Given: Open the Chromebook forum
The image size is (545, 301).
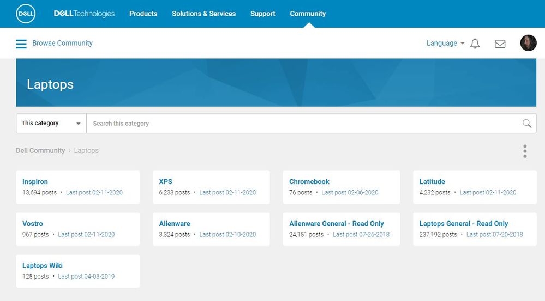Looking at the screenshot, I should pyautogui.click(x=309, y=181).
